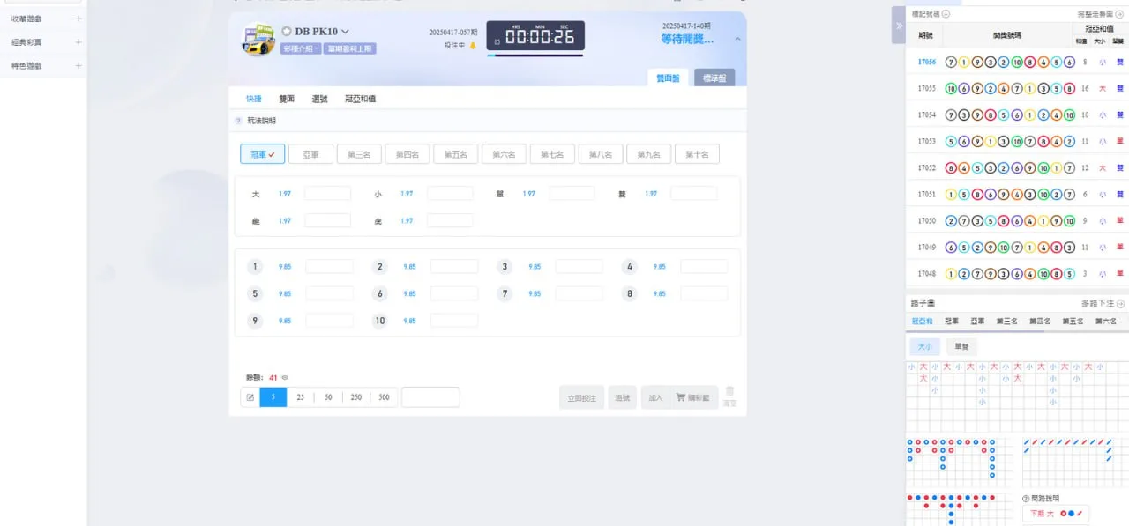Click the trash icon to clear bets
This screenshot has height=526, width=1129.
(x=729, y=392)
